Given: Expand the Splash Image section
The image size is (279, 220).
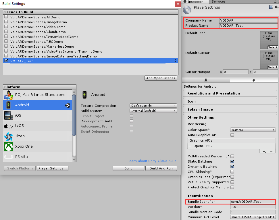Looking at the screenshot, I should (230, 109).
